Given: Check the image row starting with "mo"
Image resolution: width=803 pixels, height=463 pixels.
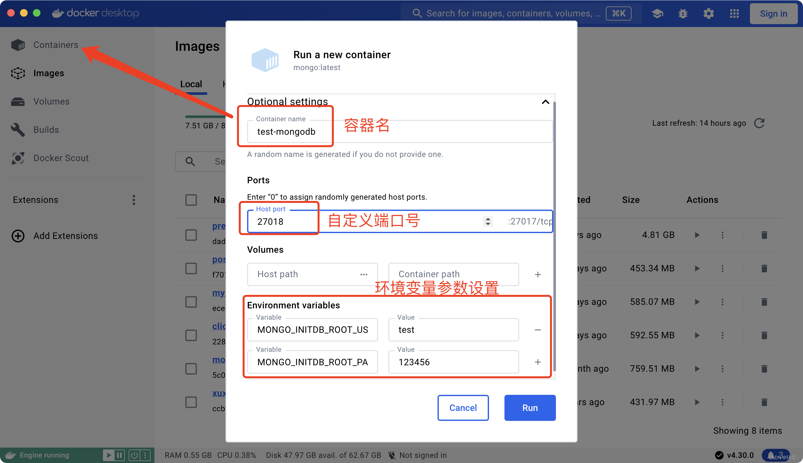Looking at the screenshot, I should point(191,369).
